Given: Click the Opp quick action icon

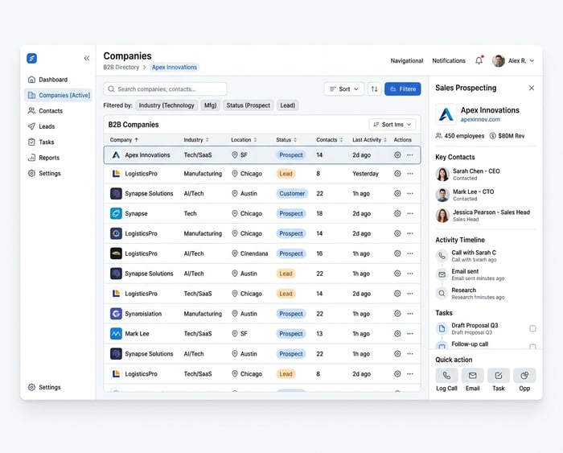Looking at the screenshot, I should 524,376.
